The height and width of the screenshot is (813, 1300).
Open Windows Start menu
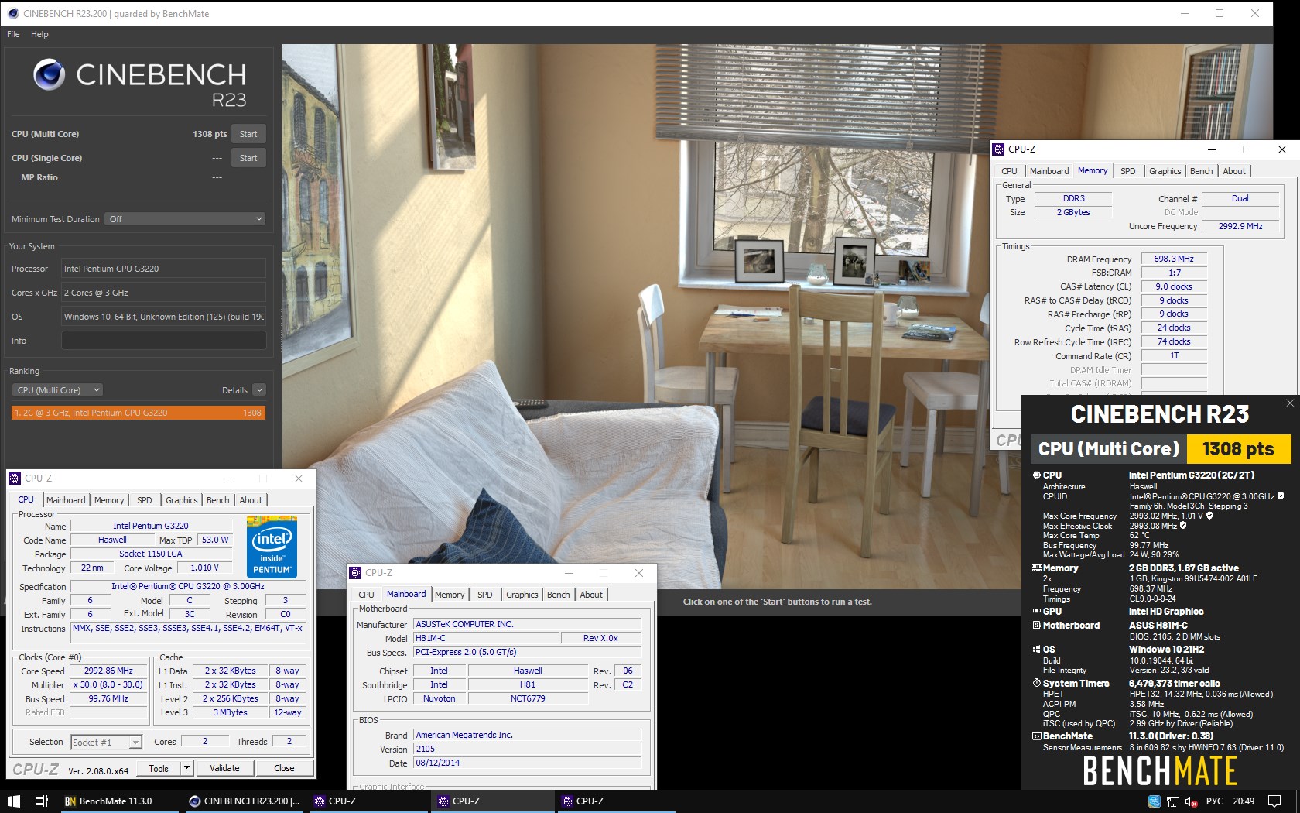coord(13,801)
